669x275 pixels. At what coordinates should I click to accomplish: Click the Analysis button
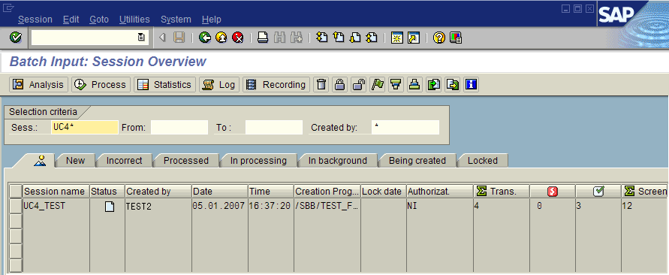(x=39, y=85)
